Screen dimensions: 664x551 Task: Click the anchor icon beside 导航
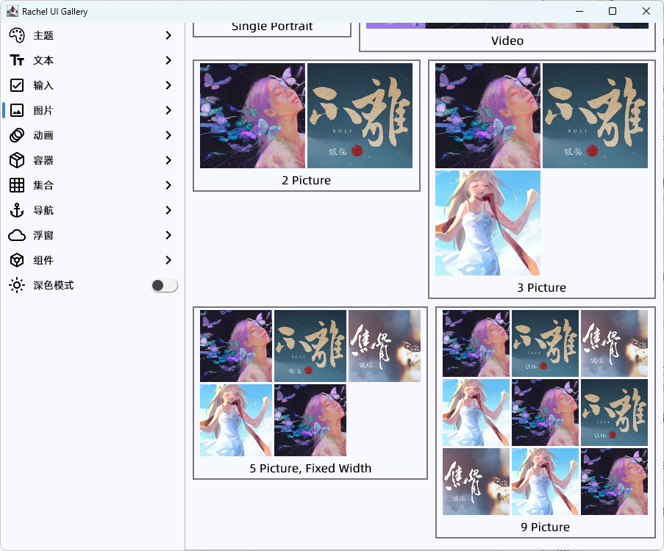pyautogui.click(x=17, y=210)
